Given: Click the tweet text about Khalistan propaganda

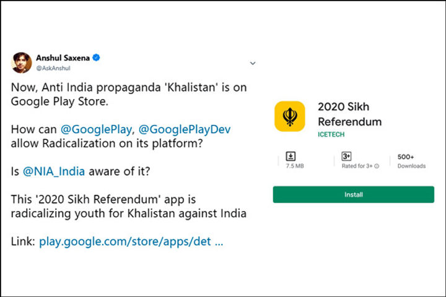Looking at the screenshot, I should click(129, 93).
